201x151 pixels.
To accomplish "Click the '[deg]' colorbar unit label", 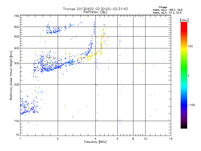I will tap(184, 20).
